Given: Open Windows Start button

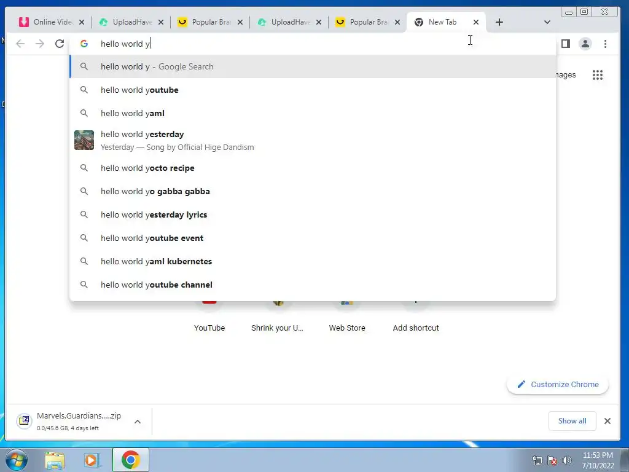Looking at the screenshot, I should [17, 460].
